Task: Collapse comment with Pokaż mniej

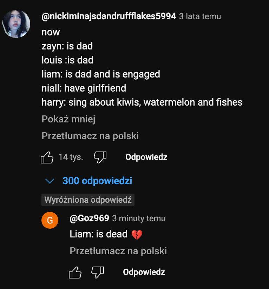Action: (x=68, y=119)
